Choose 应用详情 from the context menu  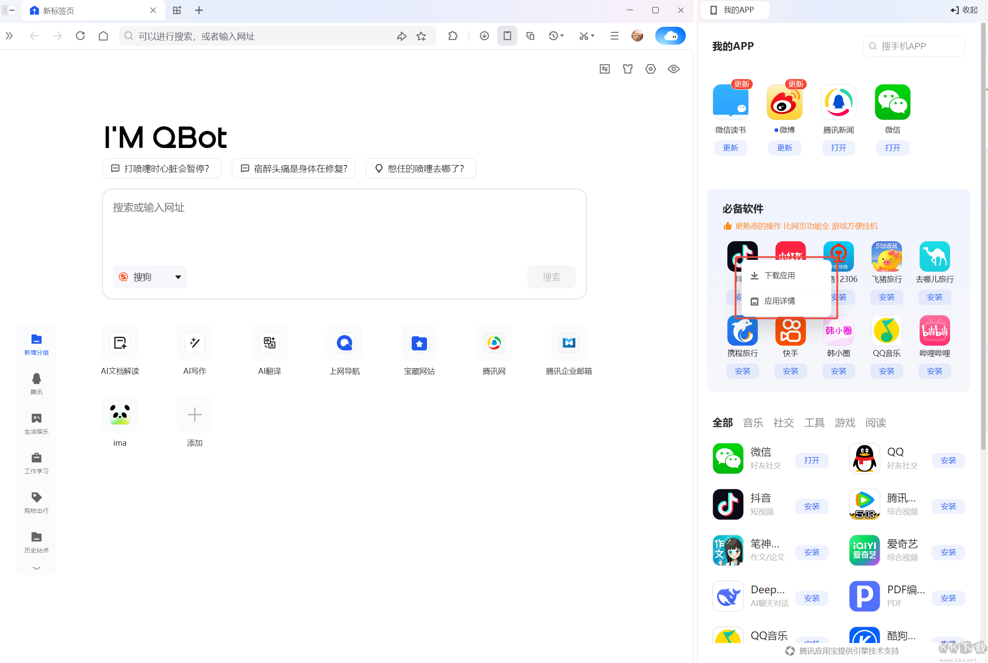[x=780, y=301]
